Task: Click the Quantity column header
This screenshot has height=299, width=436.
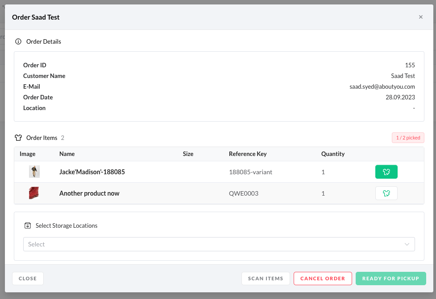Action: coord(333,154)
